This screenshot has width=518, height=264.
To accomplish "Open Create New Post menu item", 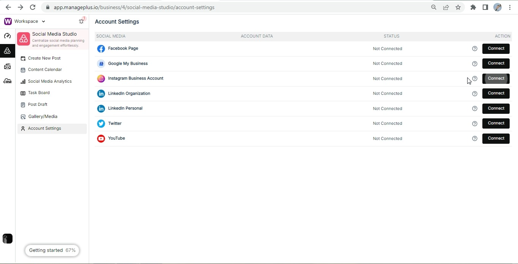I will (x=52, y=58).
